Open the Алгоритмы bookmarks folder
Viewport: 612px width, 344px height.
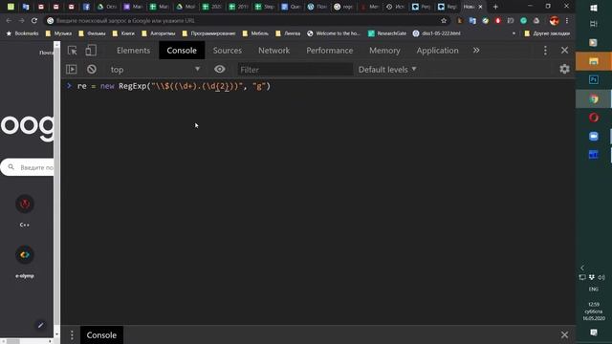[x=158, y=33]
